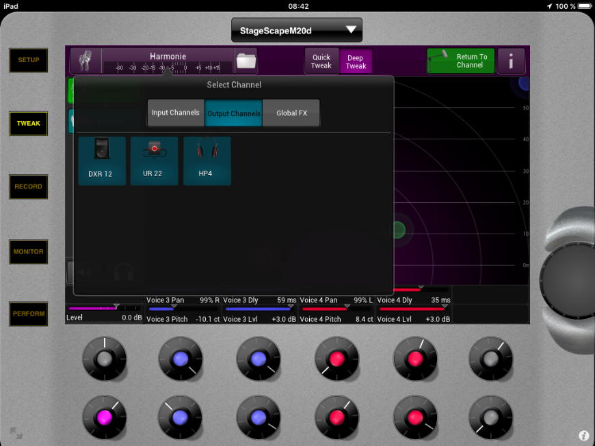Open the preset folder icon

click(246, 61)
